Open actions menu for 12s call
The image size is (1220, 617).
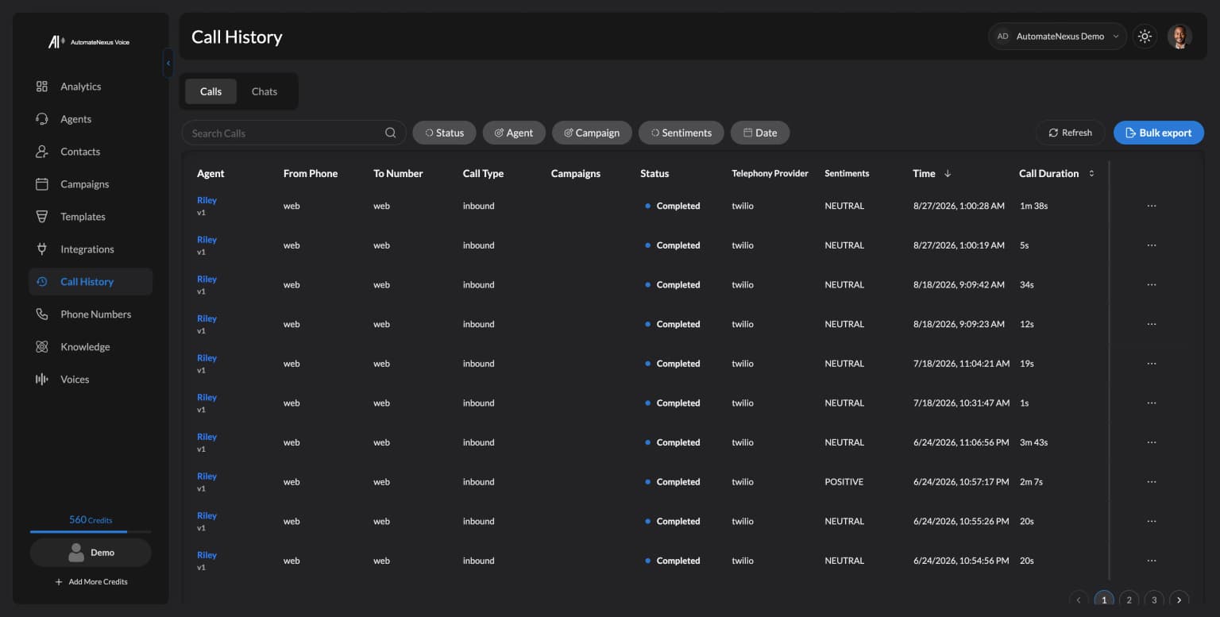coord(1152,324)
